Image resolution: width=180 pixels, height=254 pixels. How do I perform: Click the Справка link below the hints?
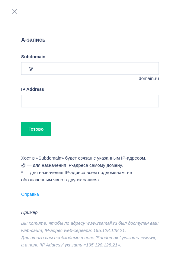30,194
